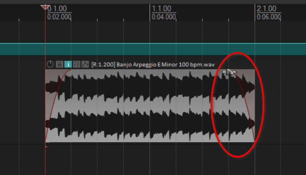Open item properties info icon
Image resolution: width=306 pixels, height=175 pixels.
pos(68,64)
